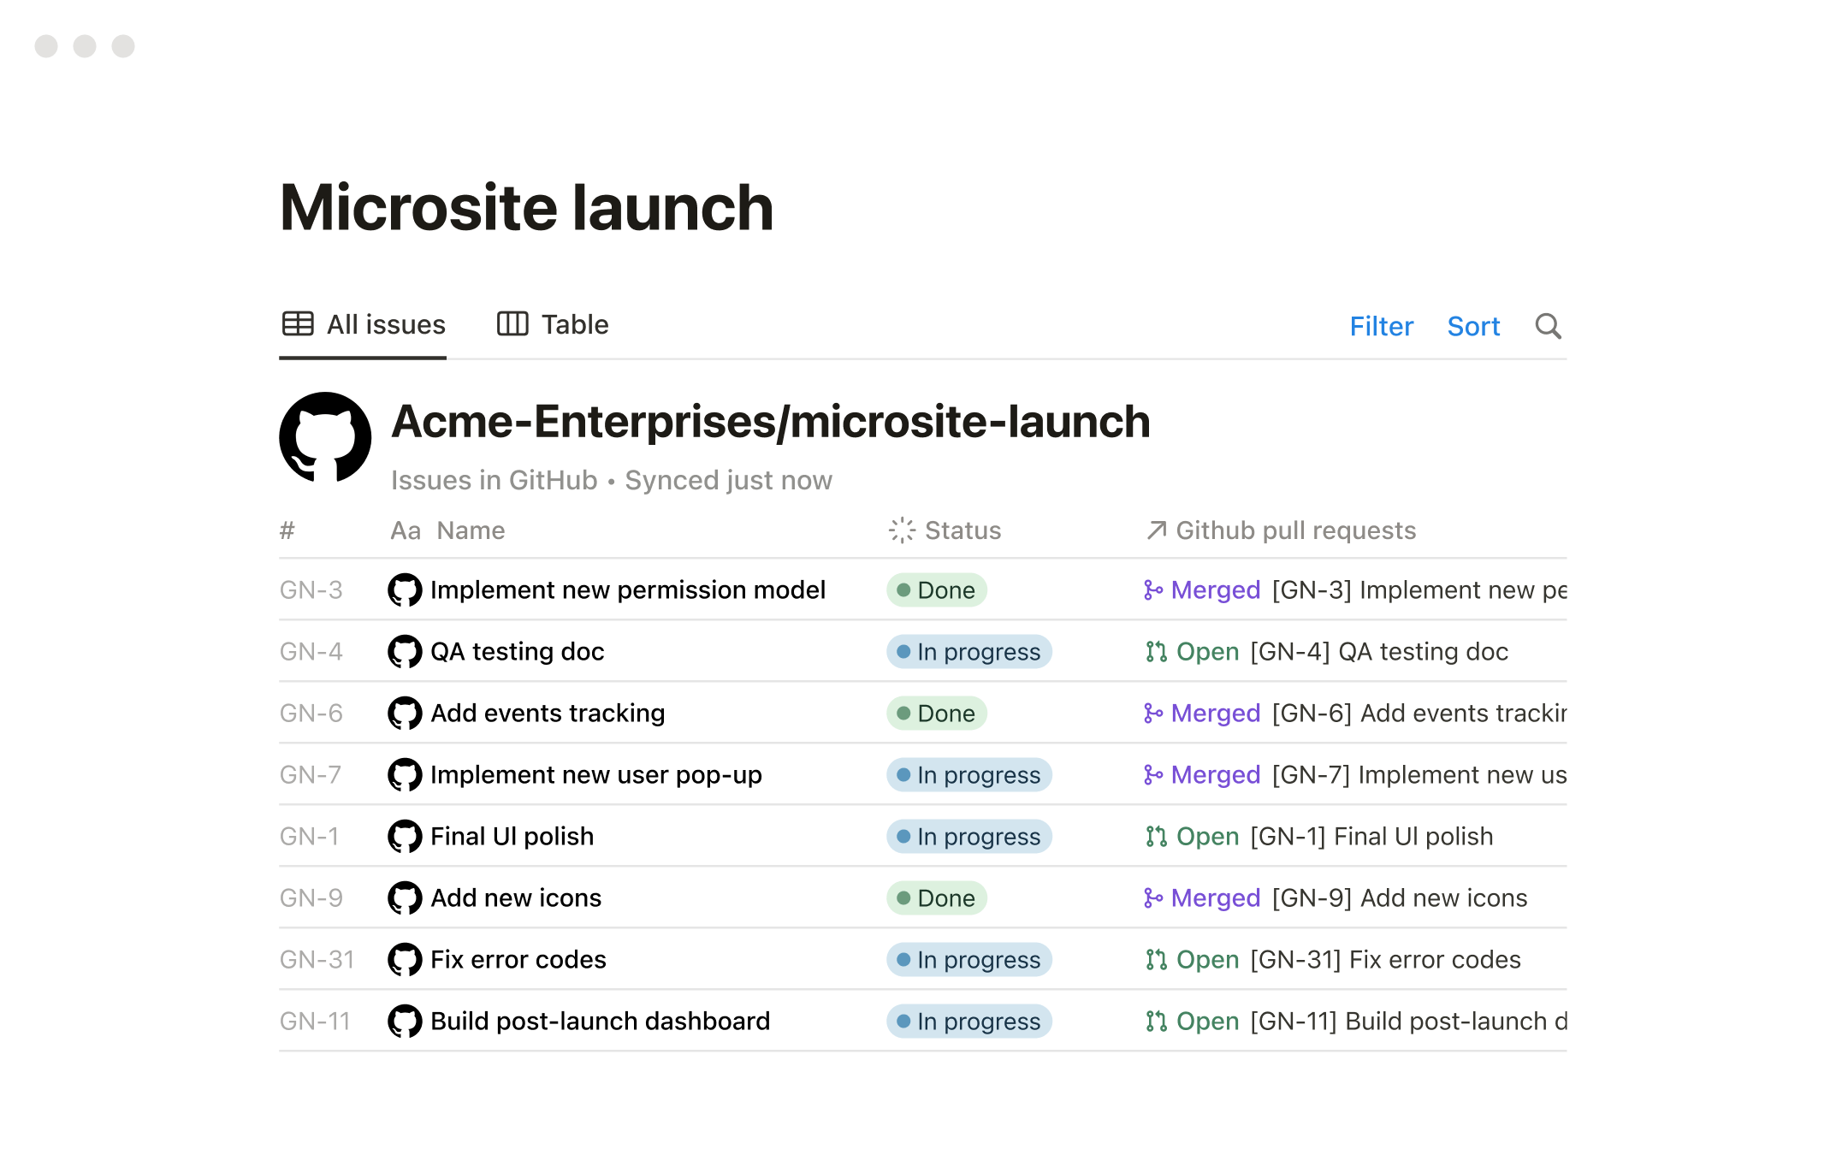Click the open pull request icon for GN-4
The height and width of the screenshot is (1155, 1848).
[1156, 652]
